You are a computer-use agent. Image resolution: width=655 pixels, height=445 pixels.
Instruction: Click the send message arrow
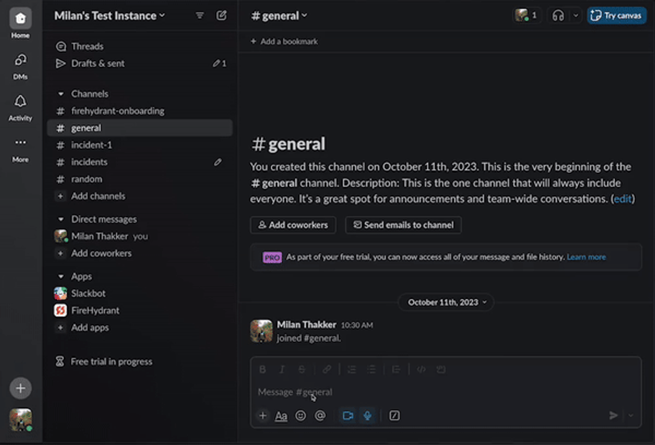(614, 416)
